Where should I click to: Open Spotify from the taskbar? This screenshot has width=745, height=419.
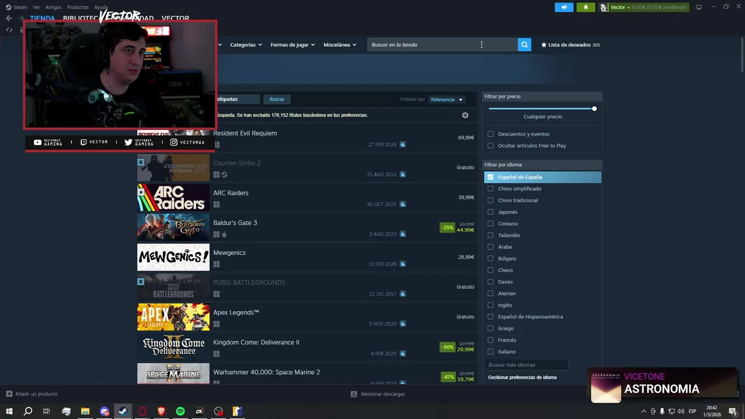click(x=180, y=411)
